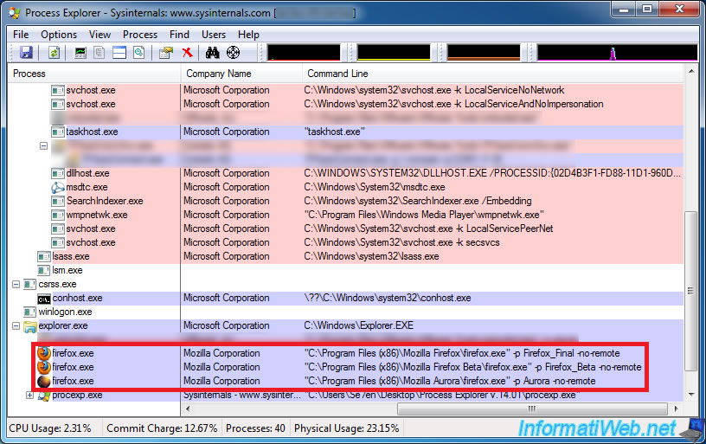Click Microsoft Corporation in the msdtc.exe row

[x=227, y=187]
